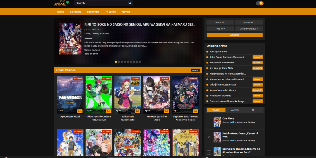Click Episode 11 badge for Princession Orchestra
Screen dimensions: 316x158
(258, 96)
